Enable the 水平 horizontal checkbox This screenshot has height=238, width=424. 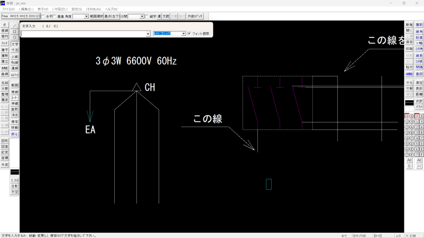(43, 17)
